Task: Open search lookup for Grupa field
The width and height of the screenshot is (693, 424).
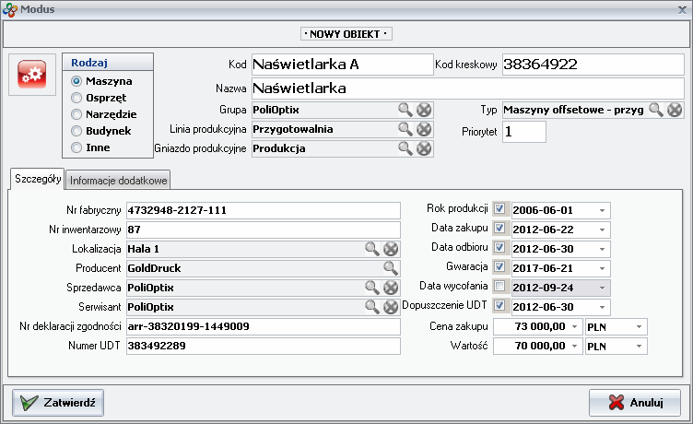Action: [405, 110]
